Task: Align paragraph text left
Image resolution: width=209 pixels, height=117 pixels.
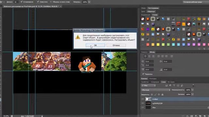Action: tap(145, 56)
